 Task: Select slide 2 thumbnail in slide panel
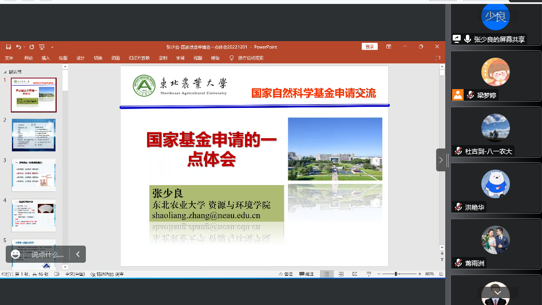coord(34,135)
